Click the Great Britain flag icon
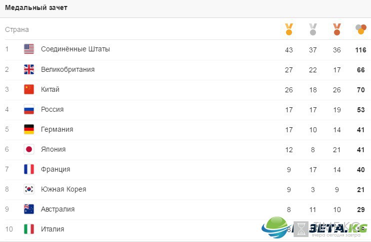This screenshot has width=371, height=242. point(29,69)
